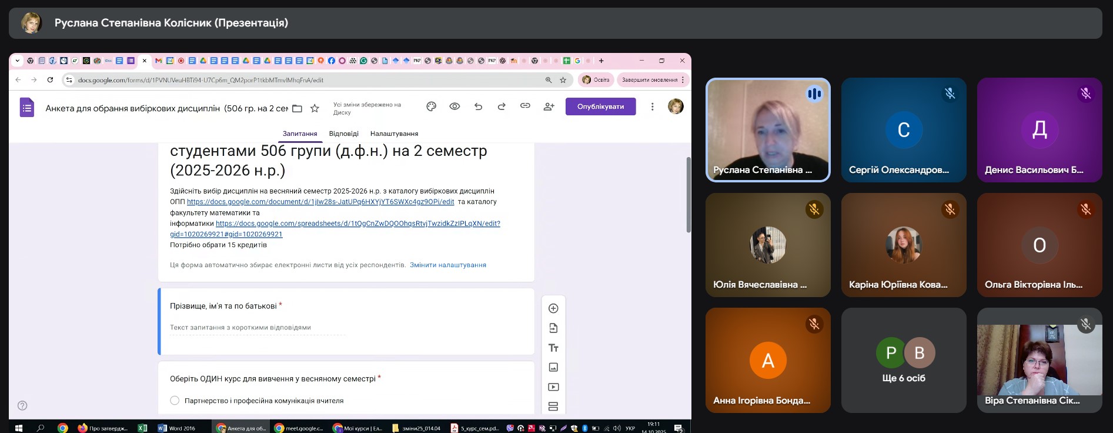Undo the last form change
The width and height of the screenshot is (1113, 433).
[478, 106]
